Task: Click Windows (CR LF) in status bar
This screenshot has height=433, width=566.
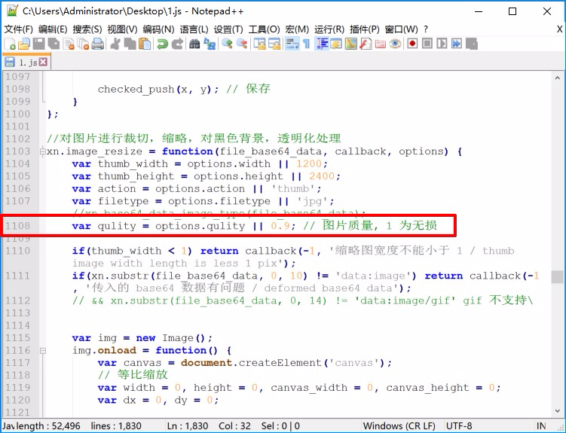Action: pyautogui.click(x=392, y=426)
